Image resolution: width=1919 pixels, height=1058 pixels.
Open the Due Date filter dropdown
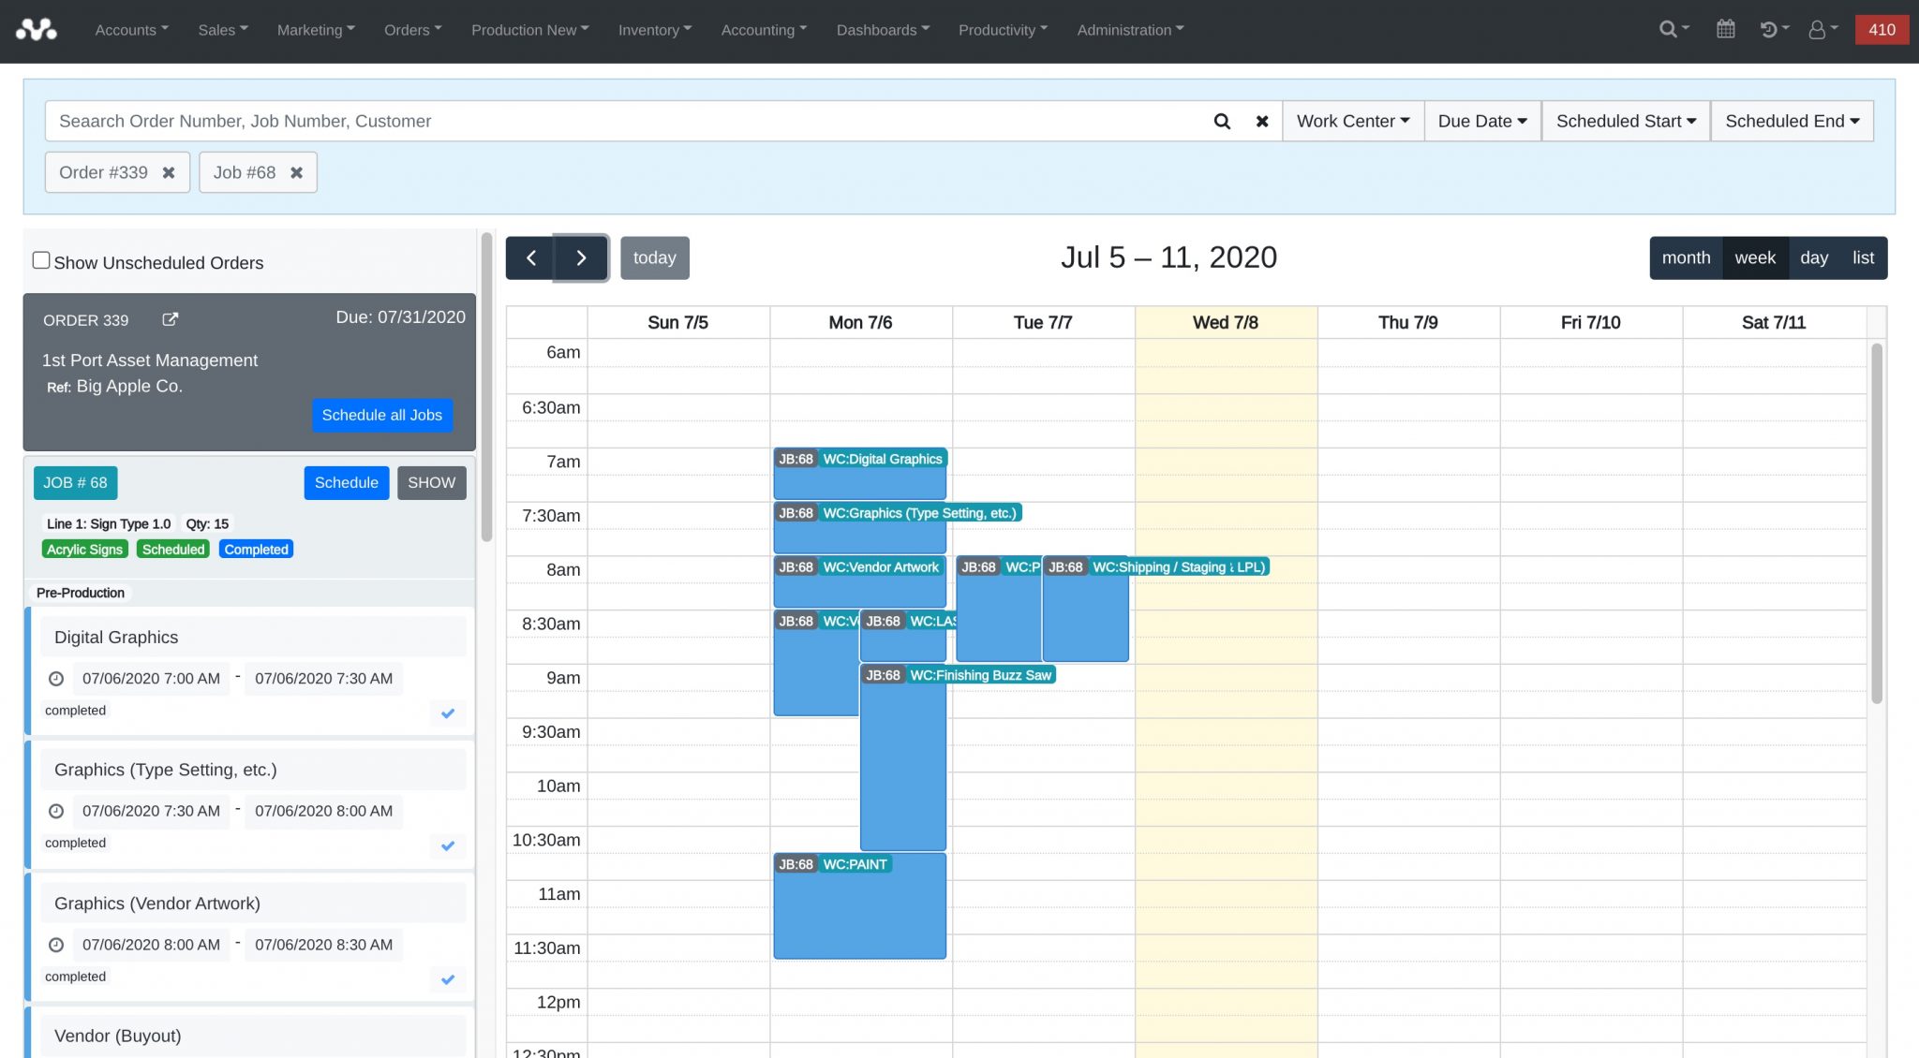point(1481,121)
